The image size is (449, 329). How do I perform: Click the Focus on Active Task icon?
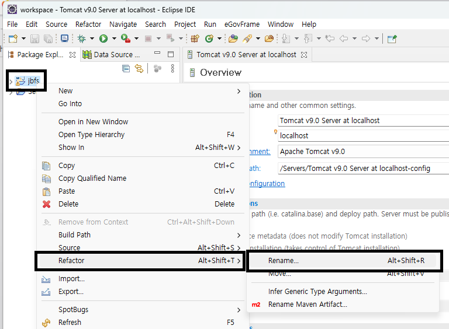[157, 69]
